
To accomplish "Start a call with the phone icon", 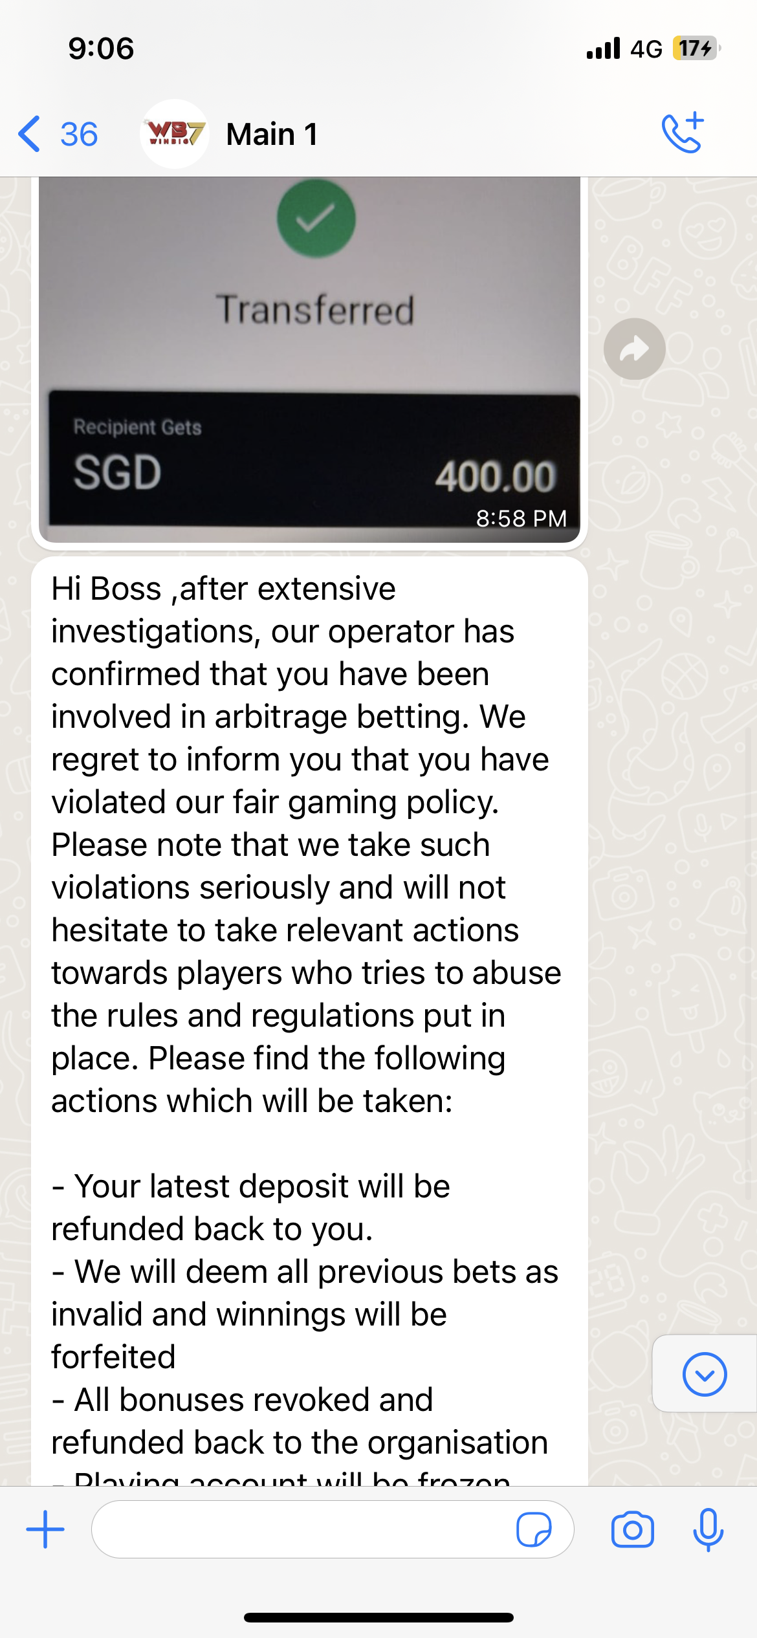I will coord(683,133).
